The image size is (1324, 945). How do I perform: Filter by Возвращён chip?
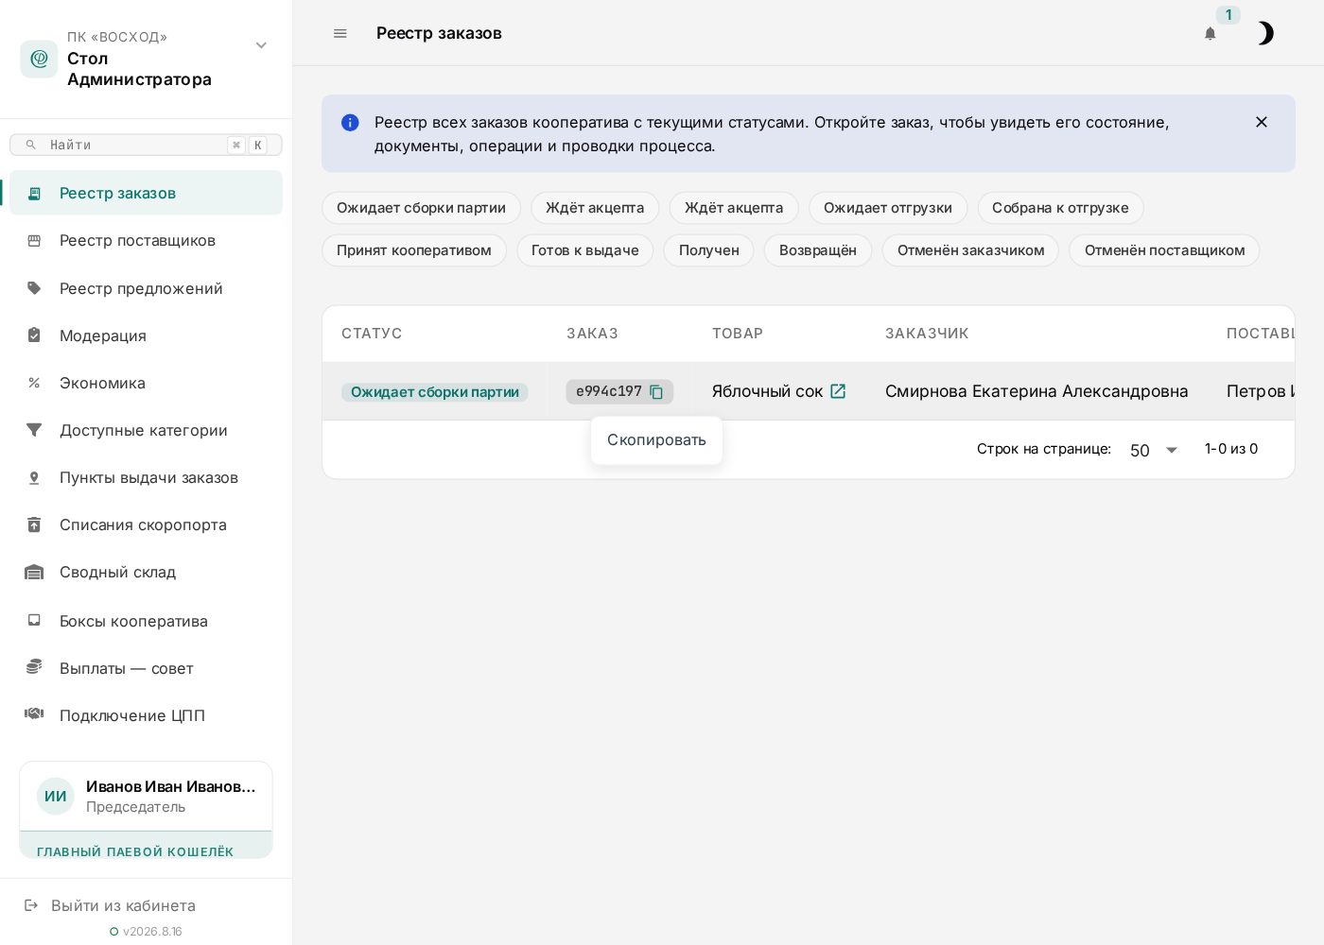tap(818, 250)
